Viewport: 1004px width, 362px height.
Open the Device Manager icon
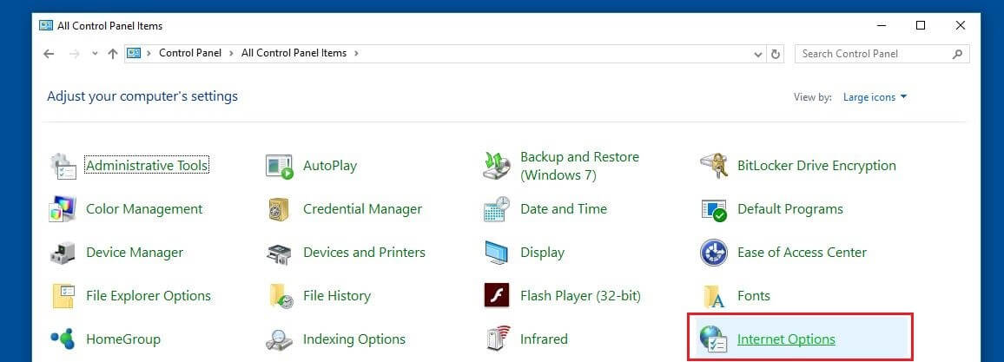point(64,253)
